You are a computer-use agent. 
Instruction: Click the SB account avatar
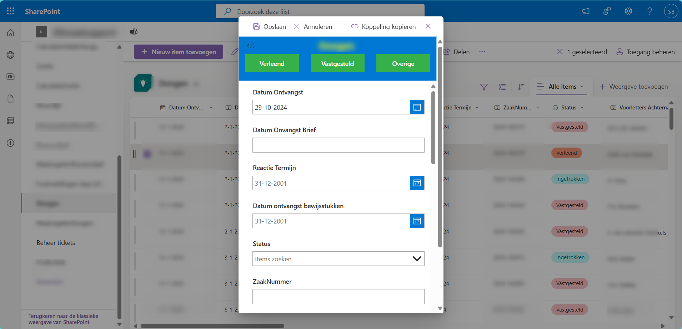point(671,11)
